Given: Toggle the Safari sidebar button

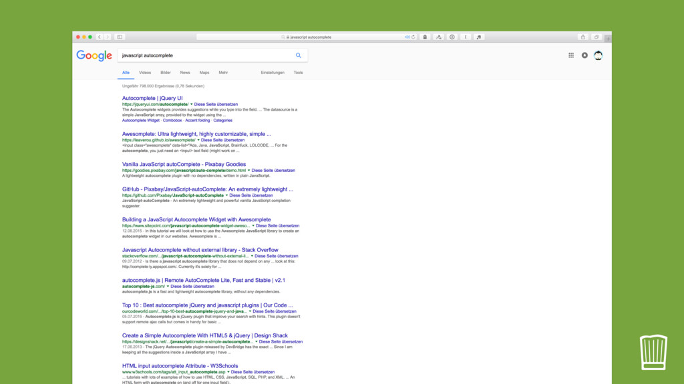Looking at the screenshot, I should point(120,37).
